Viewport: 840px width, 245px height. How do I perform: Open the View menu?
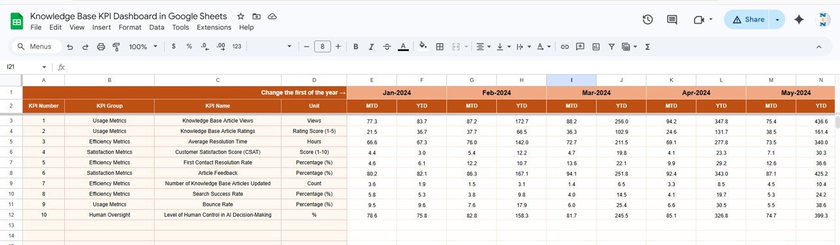[77, 28]
